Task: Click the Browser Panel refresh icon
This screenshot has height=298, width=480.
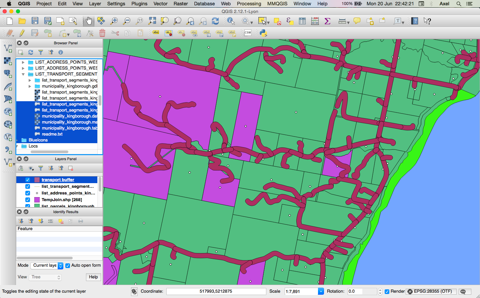Action: [x=30, y=52]
